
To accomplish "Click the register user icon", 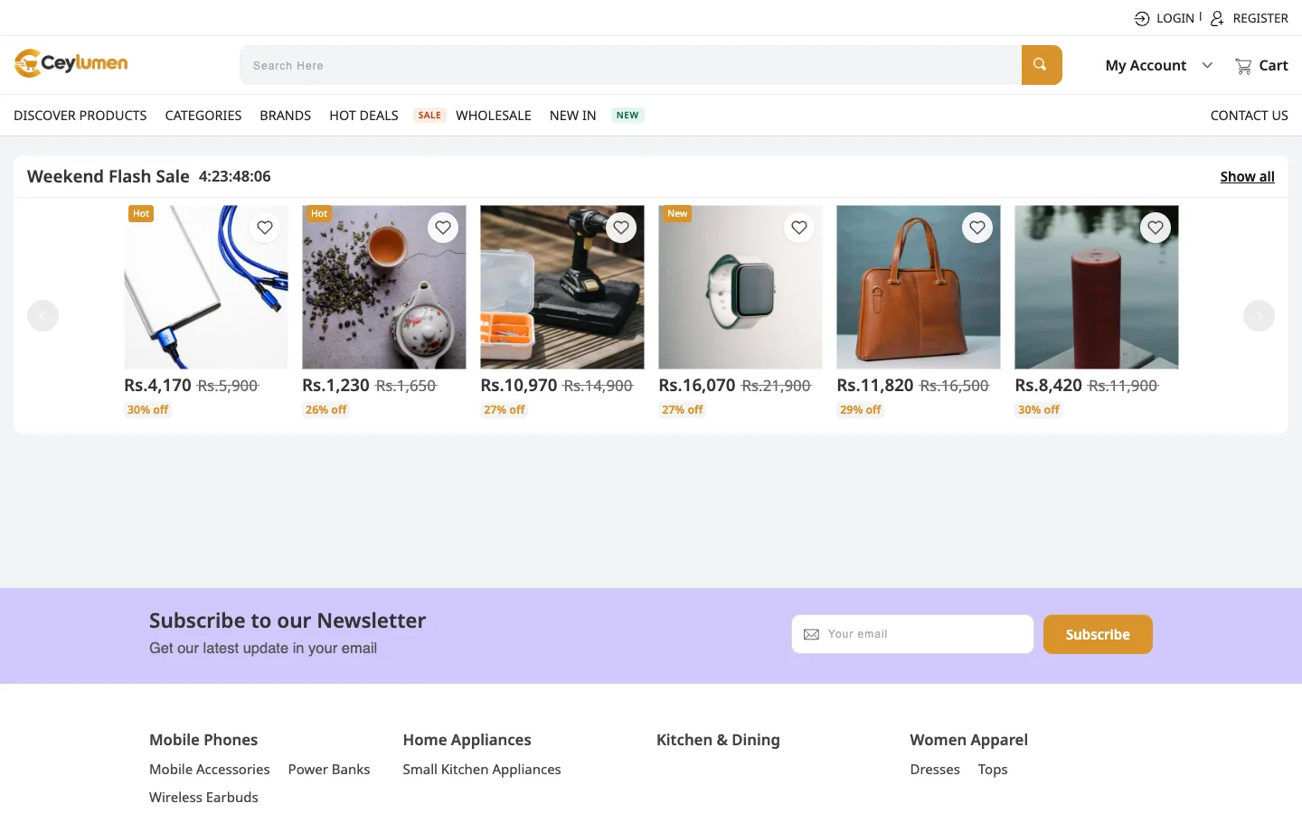I will point(1217,18).
